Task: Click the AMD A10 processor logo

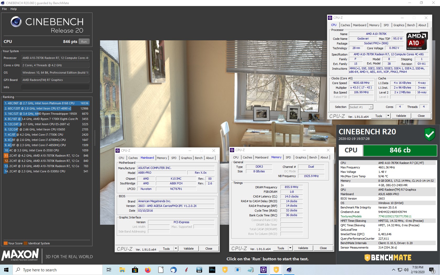Action: tap(417, 41)
